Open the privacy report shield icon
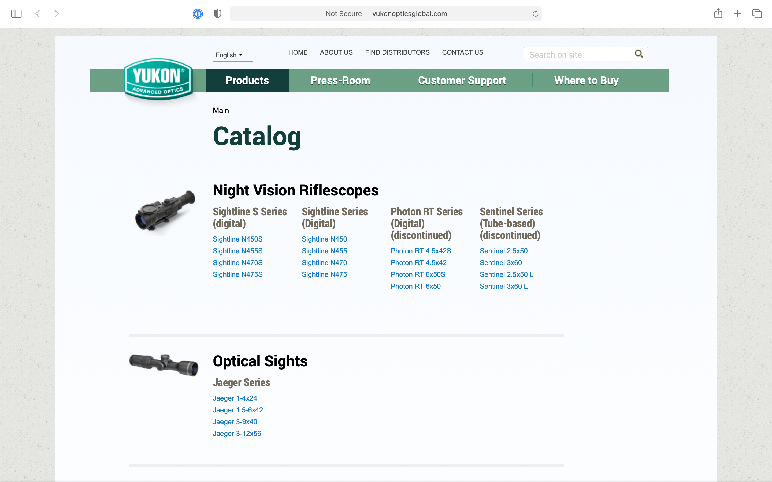This screenshot has width=772, height=482. tap(217, 14)
